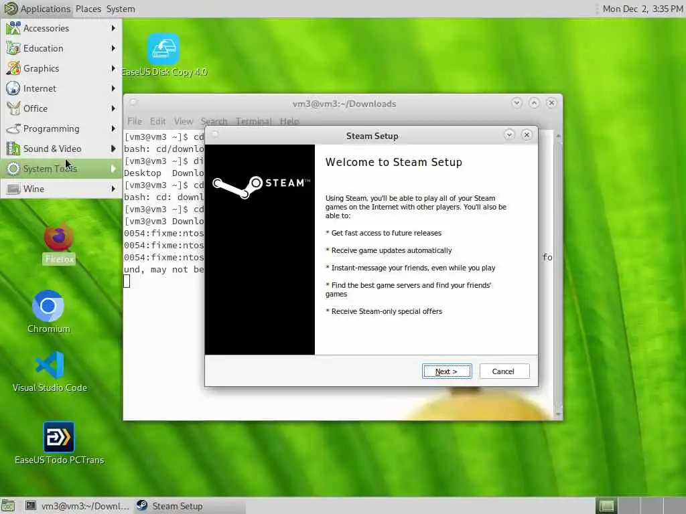Open the terminal Edit menu
This screenshot has width=686, height=514.
(x=157, y=121)
